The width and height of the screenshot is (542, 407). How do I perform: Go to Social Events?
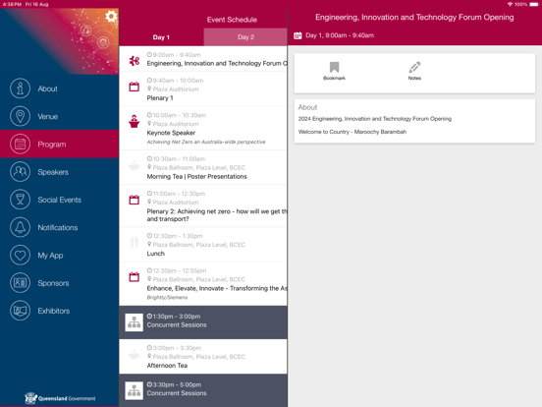tap(60, 200)
